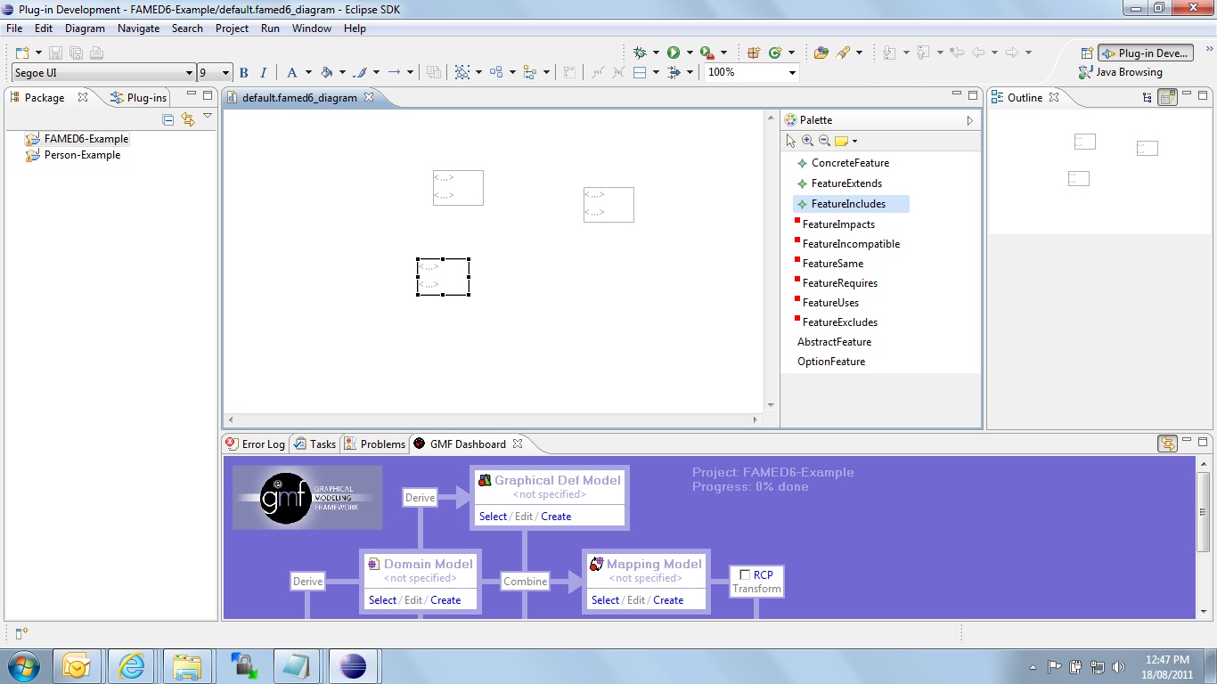Image resolution: width=1217 pixels, height=684 pixels.
Task: Click the Outline view tree mode icon
Action: (1148, 98)
